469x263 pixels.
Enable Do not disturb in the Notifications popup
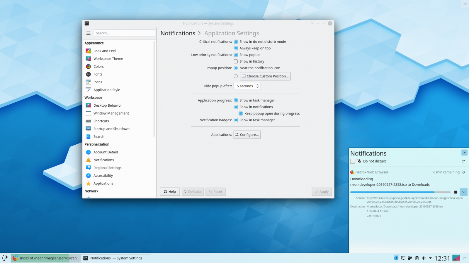(x=353, y=161)
